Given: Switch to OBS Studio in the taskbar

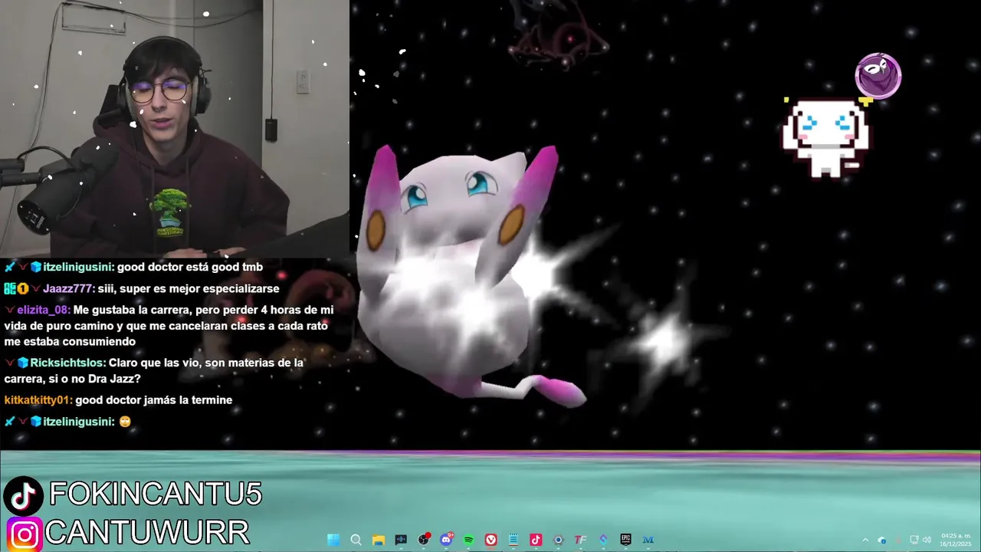Looking at the screenshot, I should pyautogui.click(x=423, y=540).
